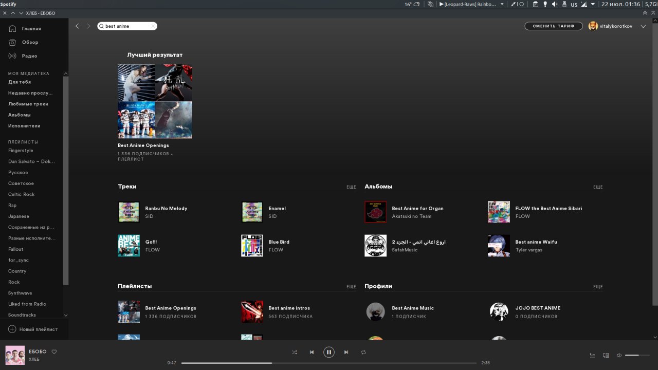The height and width of the screenshot is (370, 658).
Task: Click the sidebar vertical scrollbar
Action: pos(65,180)
